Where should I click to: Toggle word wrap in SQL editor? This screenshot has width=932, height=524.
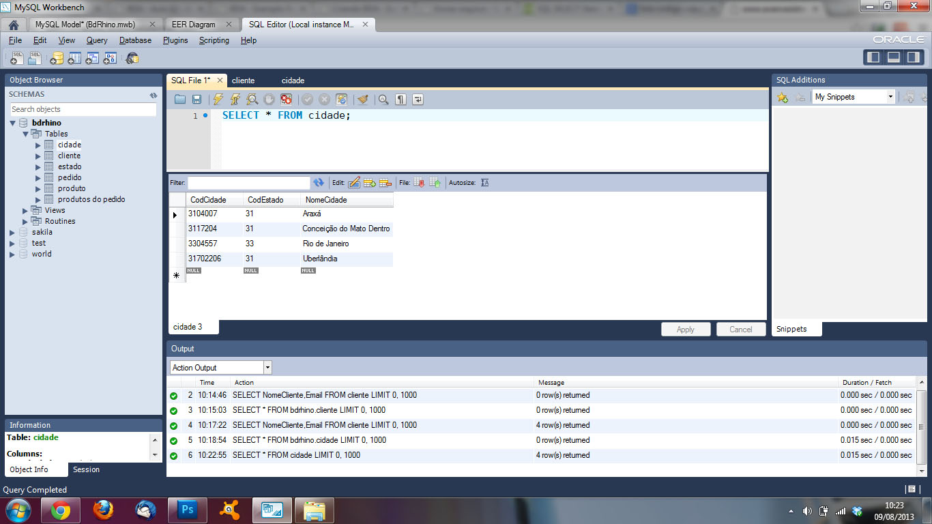(x=418, y=100)
